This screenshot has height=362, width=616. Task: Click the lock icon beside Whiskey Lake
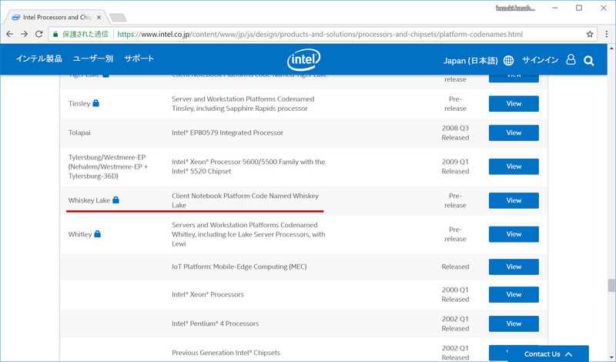[116, 200]
